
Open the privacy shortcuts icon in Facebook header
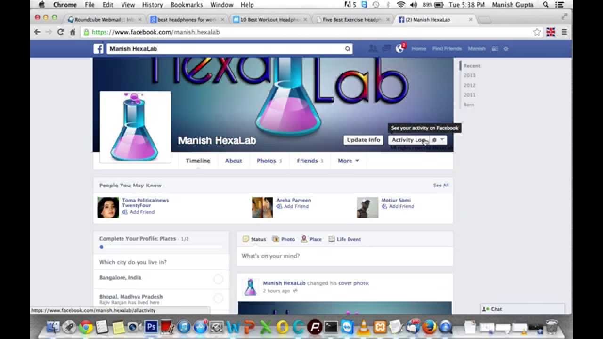[495, 48]
